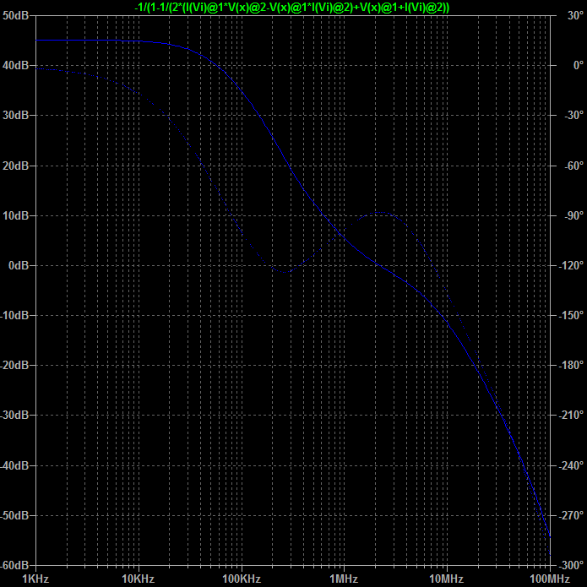The width and height of the screenshot is (587, 587).
Task: Click the -180° right phase axis label
Action: [x=571, y=365]
